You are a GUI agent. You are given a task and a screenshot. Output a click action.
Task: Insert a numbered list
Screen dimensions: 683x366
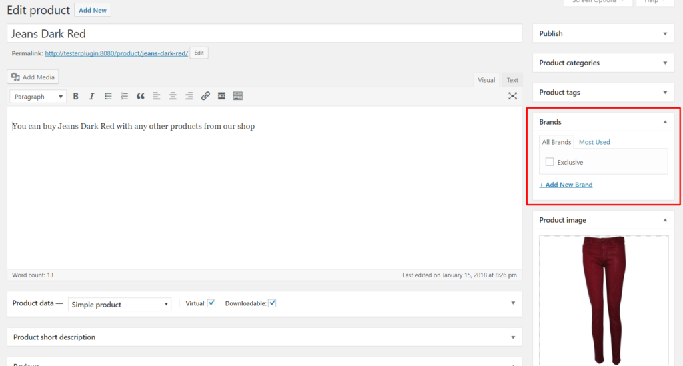pos(125,96)
